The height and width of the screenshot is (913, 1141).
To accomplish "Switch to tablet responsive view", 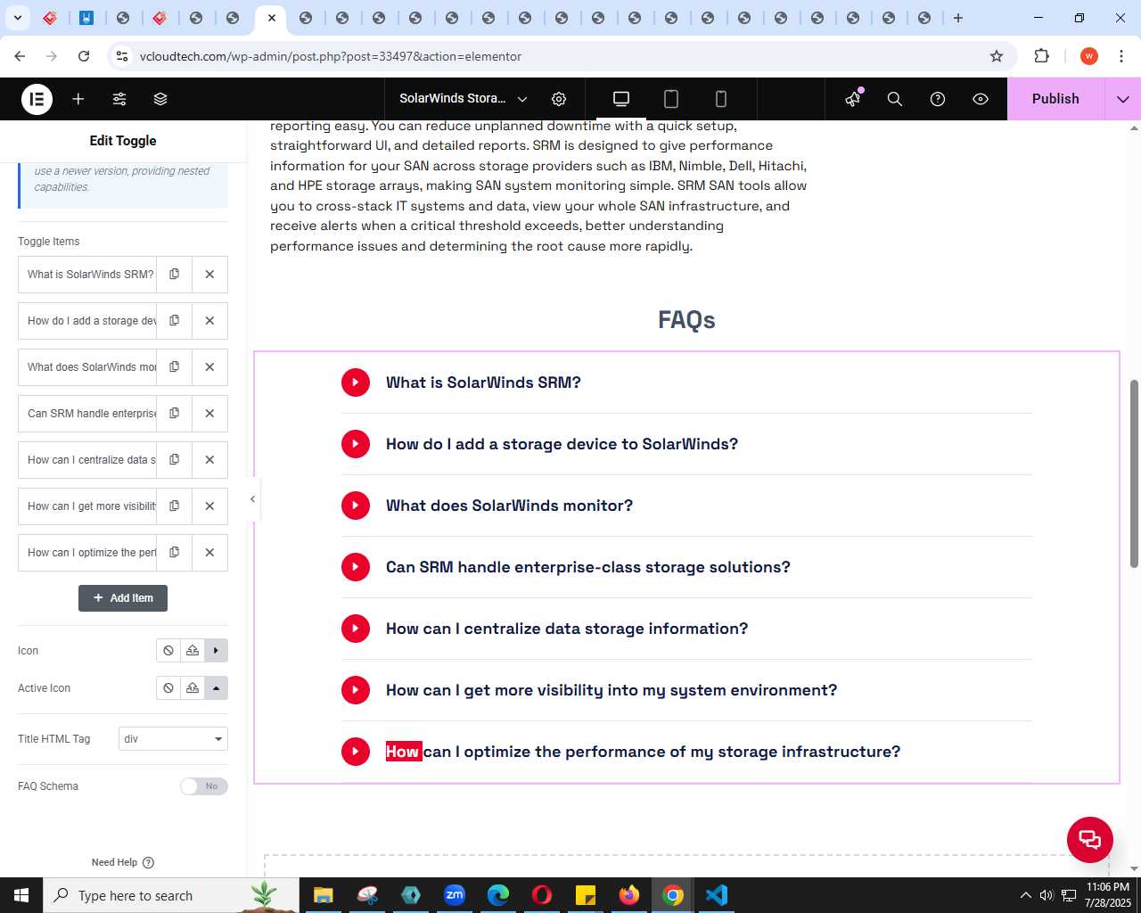I will 671,99.
